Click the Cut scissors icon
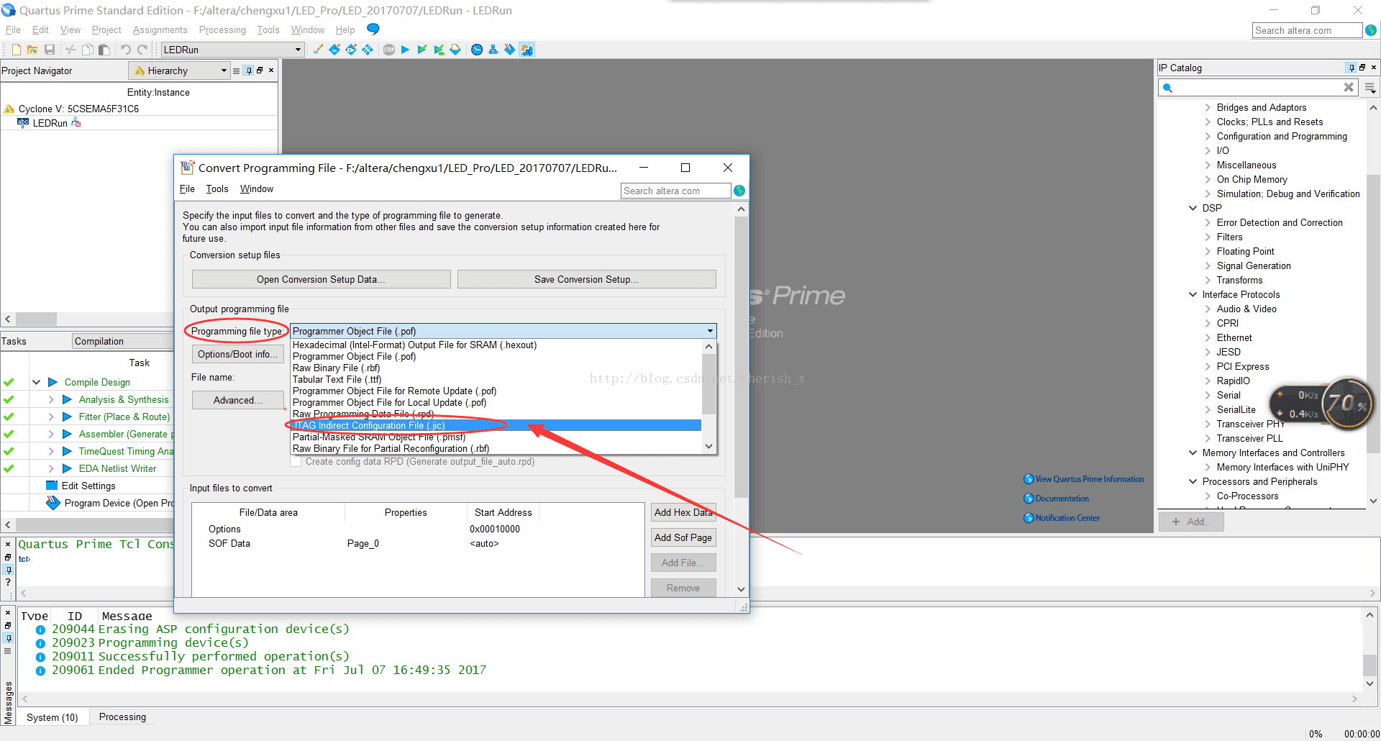1381x741 pixels. click(x=70, y=50)
